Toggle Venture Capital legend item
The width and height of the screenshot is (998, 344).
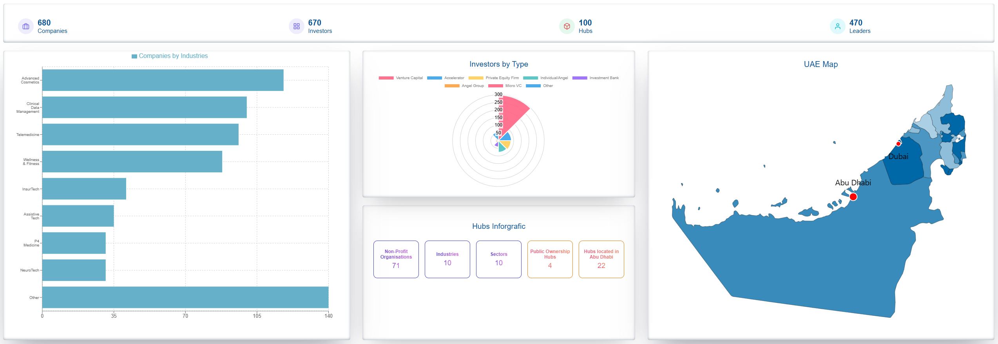click(401, 78)
